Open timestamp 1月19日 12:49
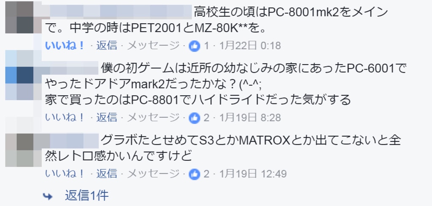Screen dimensions: 432x206 point(253,174)
